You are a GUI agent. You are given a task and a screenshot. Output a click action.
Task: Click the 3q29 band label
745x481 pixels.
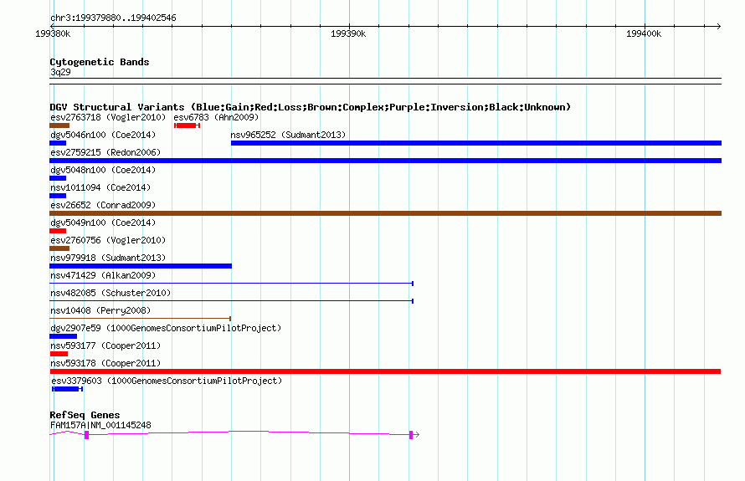(60, 72)
